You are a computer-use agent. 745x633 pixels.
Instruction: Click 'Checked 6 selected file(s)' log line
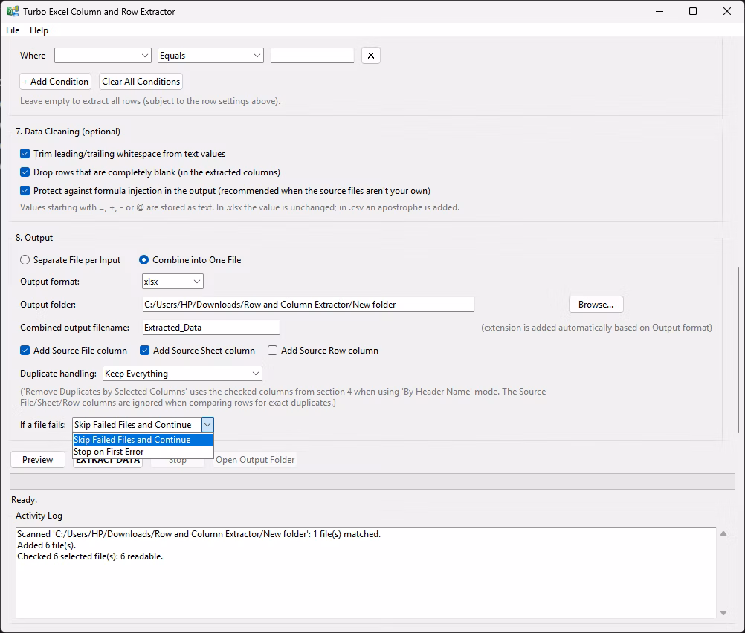click(x=90, y=556)
